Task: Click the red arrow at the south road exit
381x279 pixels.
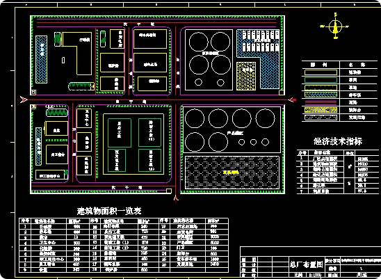Action: [176, 199]
